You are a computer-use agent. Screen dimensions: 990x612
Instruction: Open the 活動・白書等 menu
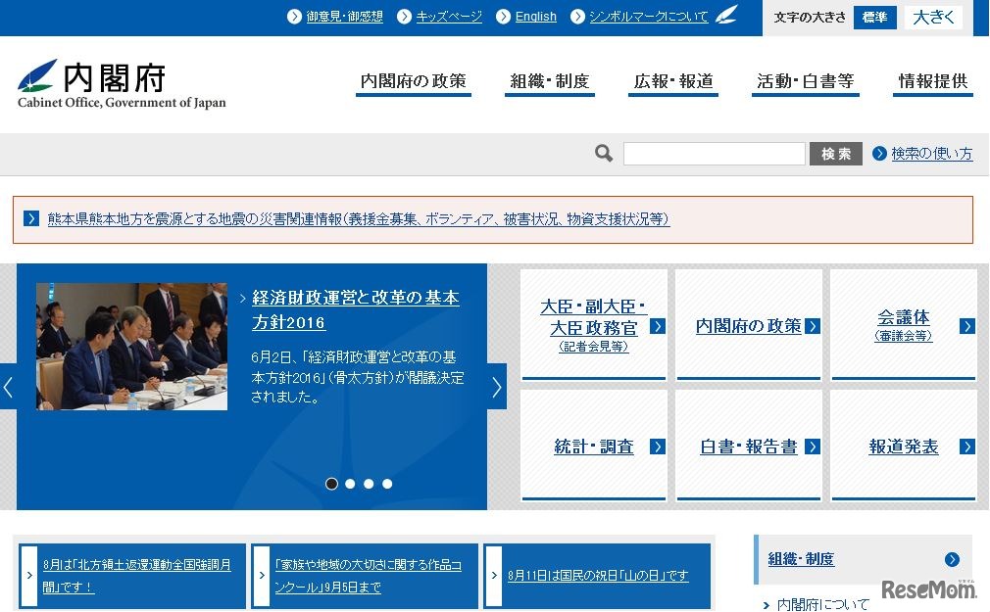click(805, 82)
